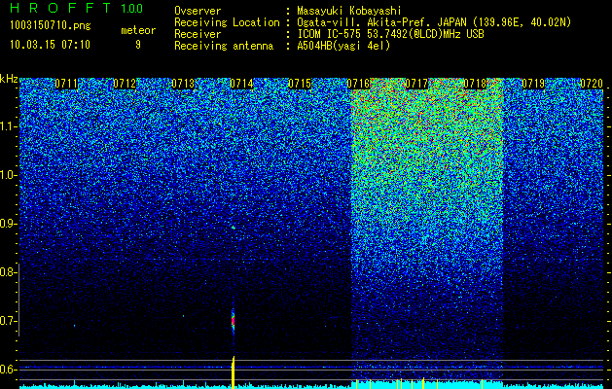This screenshot has height=389, width=612.
Task: Click the 0.9 kHz axis tick label
Action: pos(7,224)
